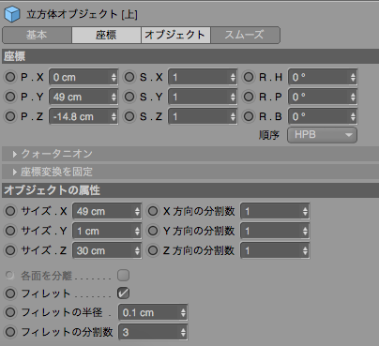Toggle keyframe circle for R . H
Image resolution: width=379 pixels, height=346 pixels.
pyautogui.click(x=249, y=77)
